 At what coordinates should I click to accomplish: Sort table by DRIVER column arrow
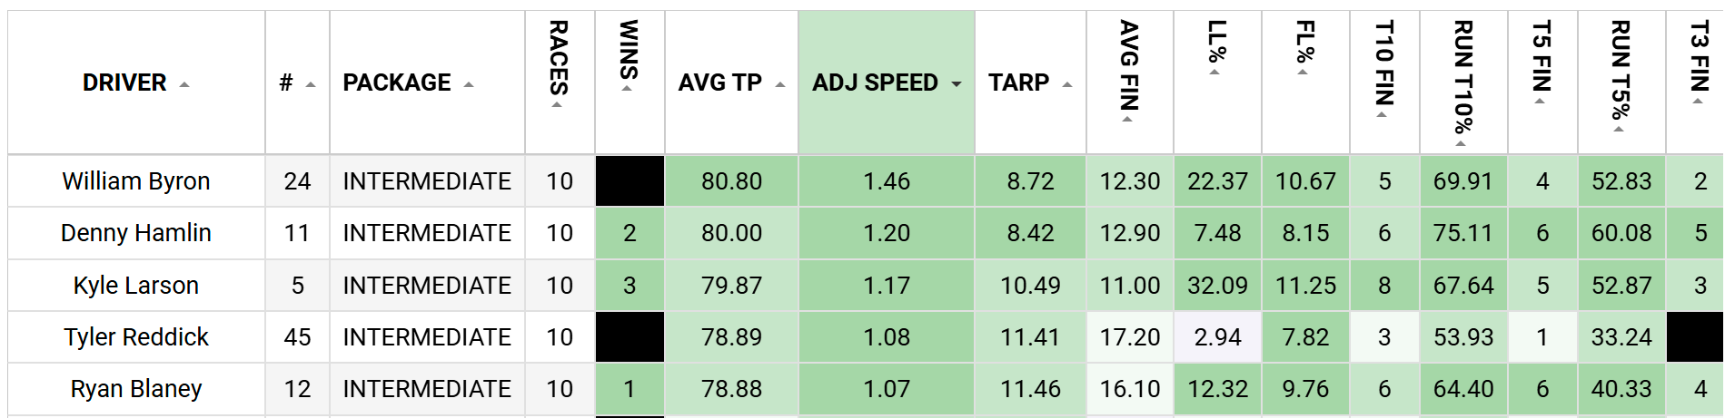184,84
